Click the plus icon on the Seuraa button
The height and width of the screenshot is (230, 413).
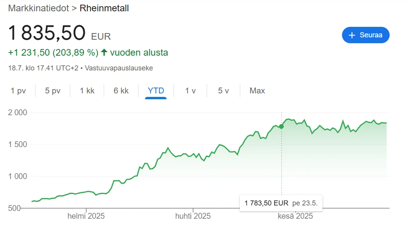pyautogui.click(x=352, y=35)
